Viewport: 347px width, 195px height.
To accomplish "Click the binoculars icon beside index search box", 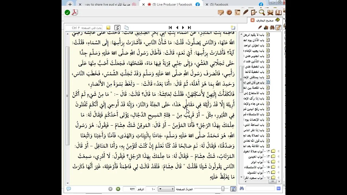I will [242, 188].
